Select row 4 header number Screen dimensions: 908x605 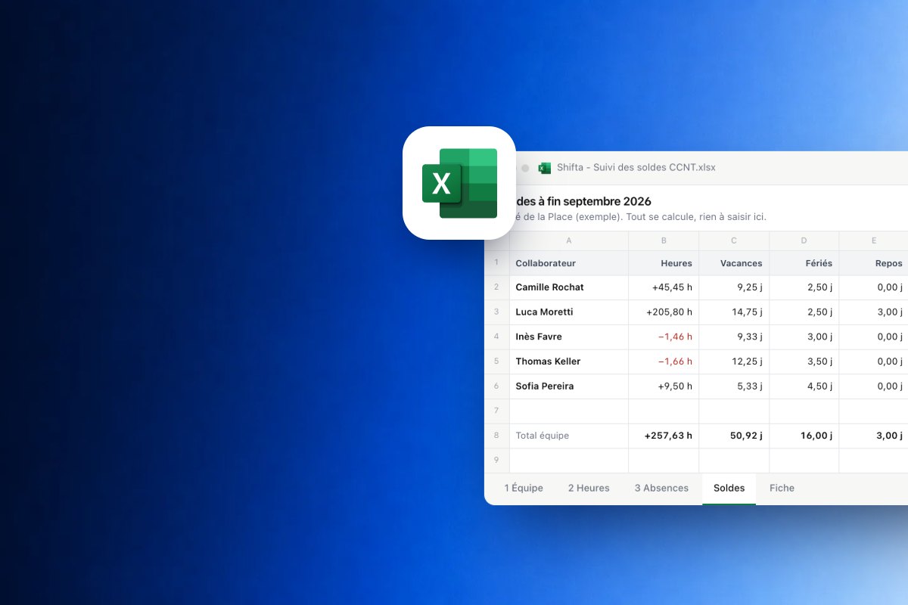click(x=496, y=337)
